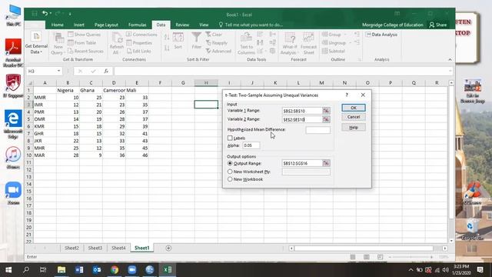Click the Select All corner button
The image size is (492, 277).
(29, 83)
